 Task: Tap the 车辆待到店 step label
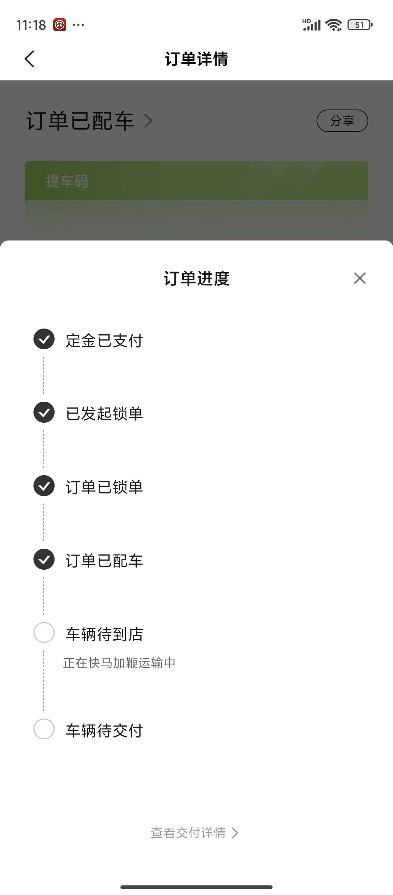point(104,634)
